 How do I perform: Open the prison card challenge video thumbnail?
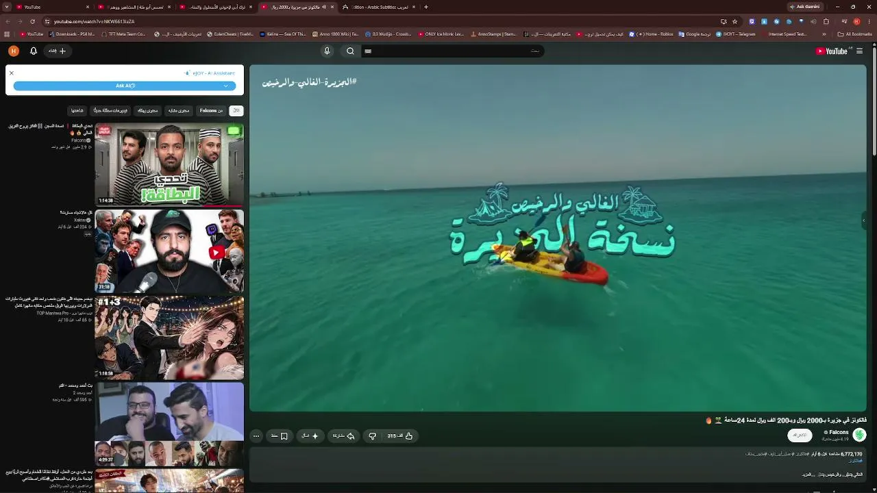(169, 164)
